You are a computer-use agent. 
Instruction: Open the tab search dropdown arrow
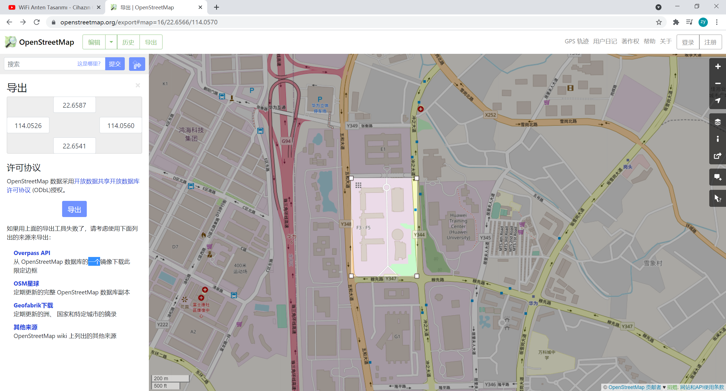point(659,7)
